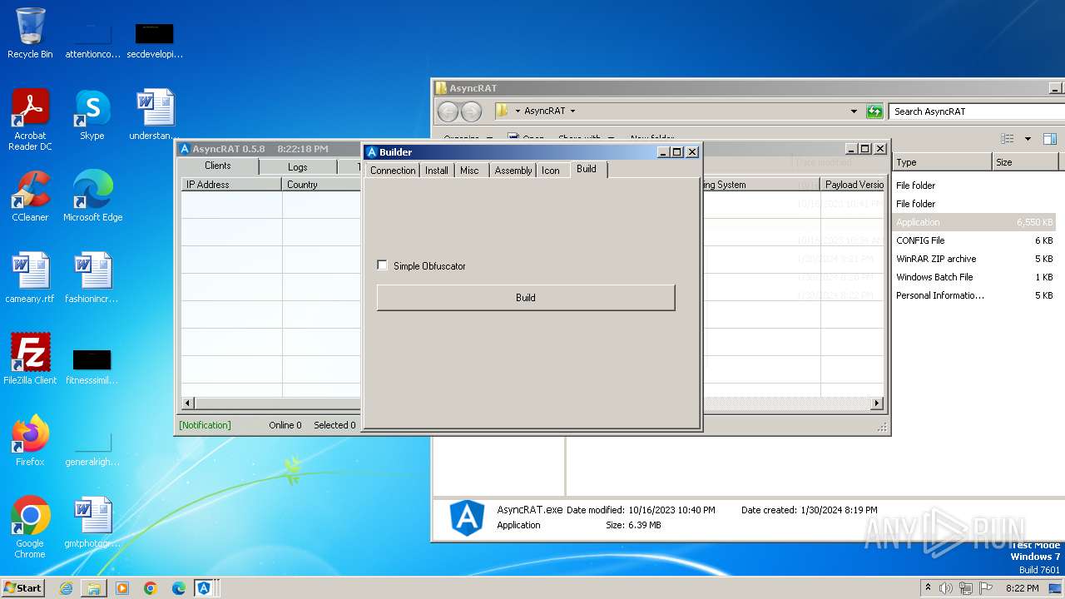
Task: Select the Build tab in Builder
Action: pos(587,169)
